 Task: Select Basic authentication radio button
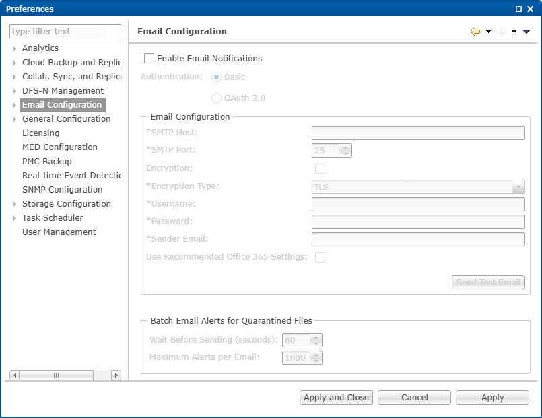coord(216,77)
